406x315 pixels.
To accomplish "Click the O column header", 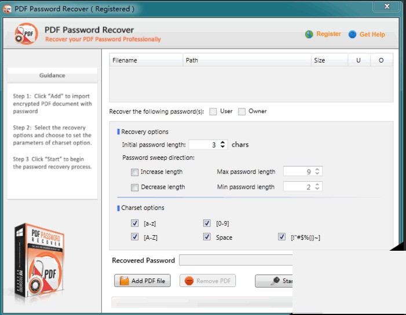I will (382, 60).
